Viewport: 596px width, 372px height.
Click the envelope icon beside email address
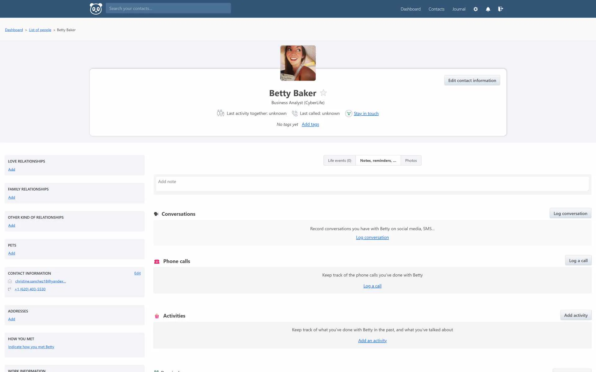point(10,281)
